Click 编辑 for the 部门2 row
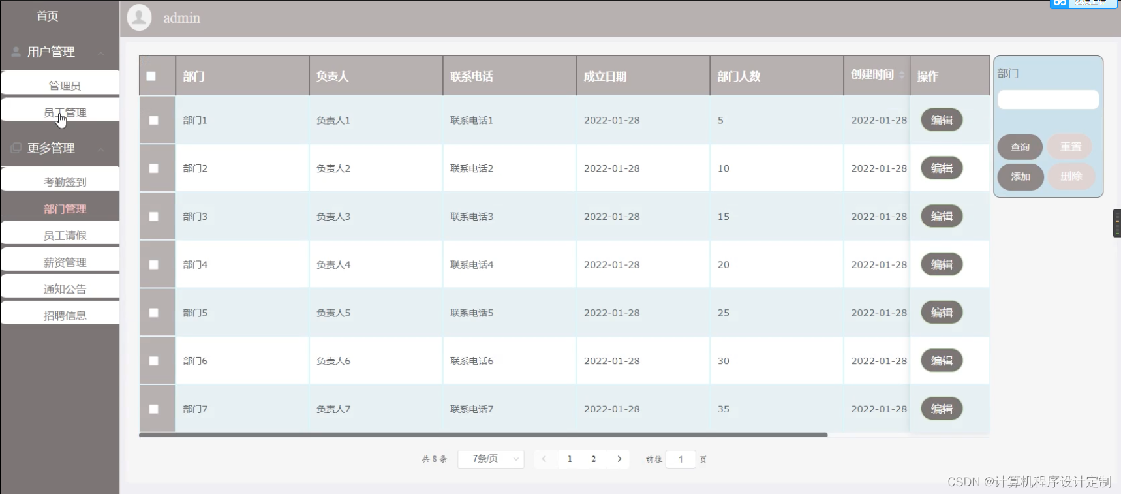Image resolution: width=1121 pixels, height=494 pixels. point(942,168)
